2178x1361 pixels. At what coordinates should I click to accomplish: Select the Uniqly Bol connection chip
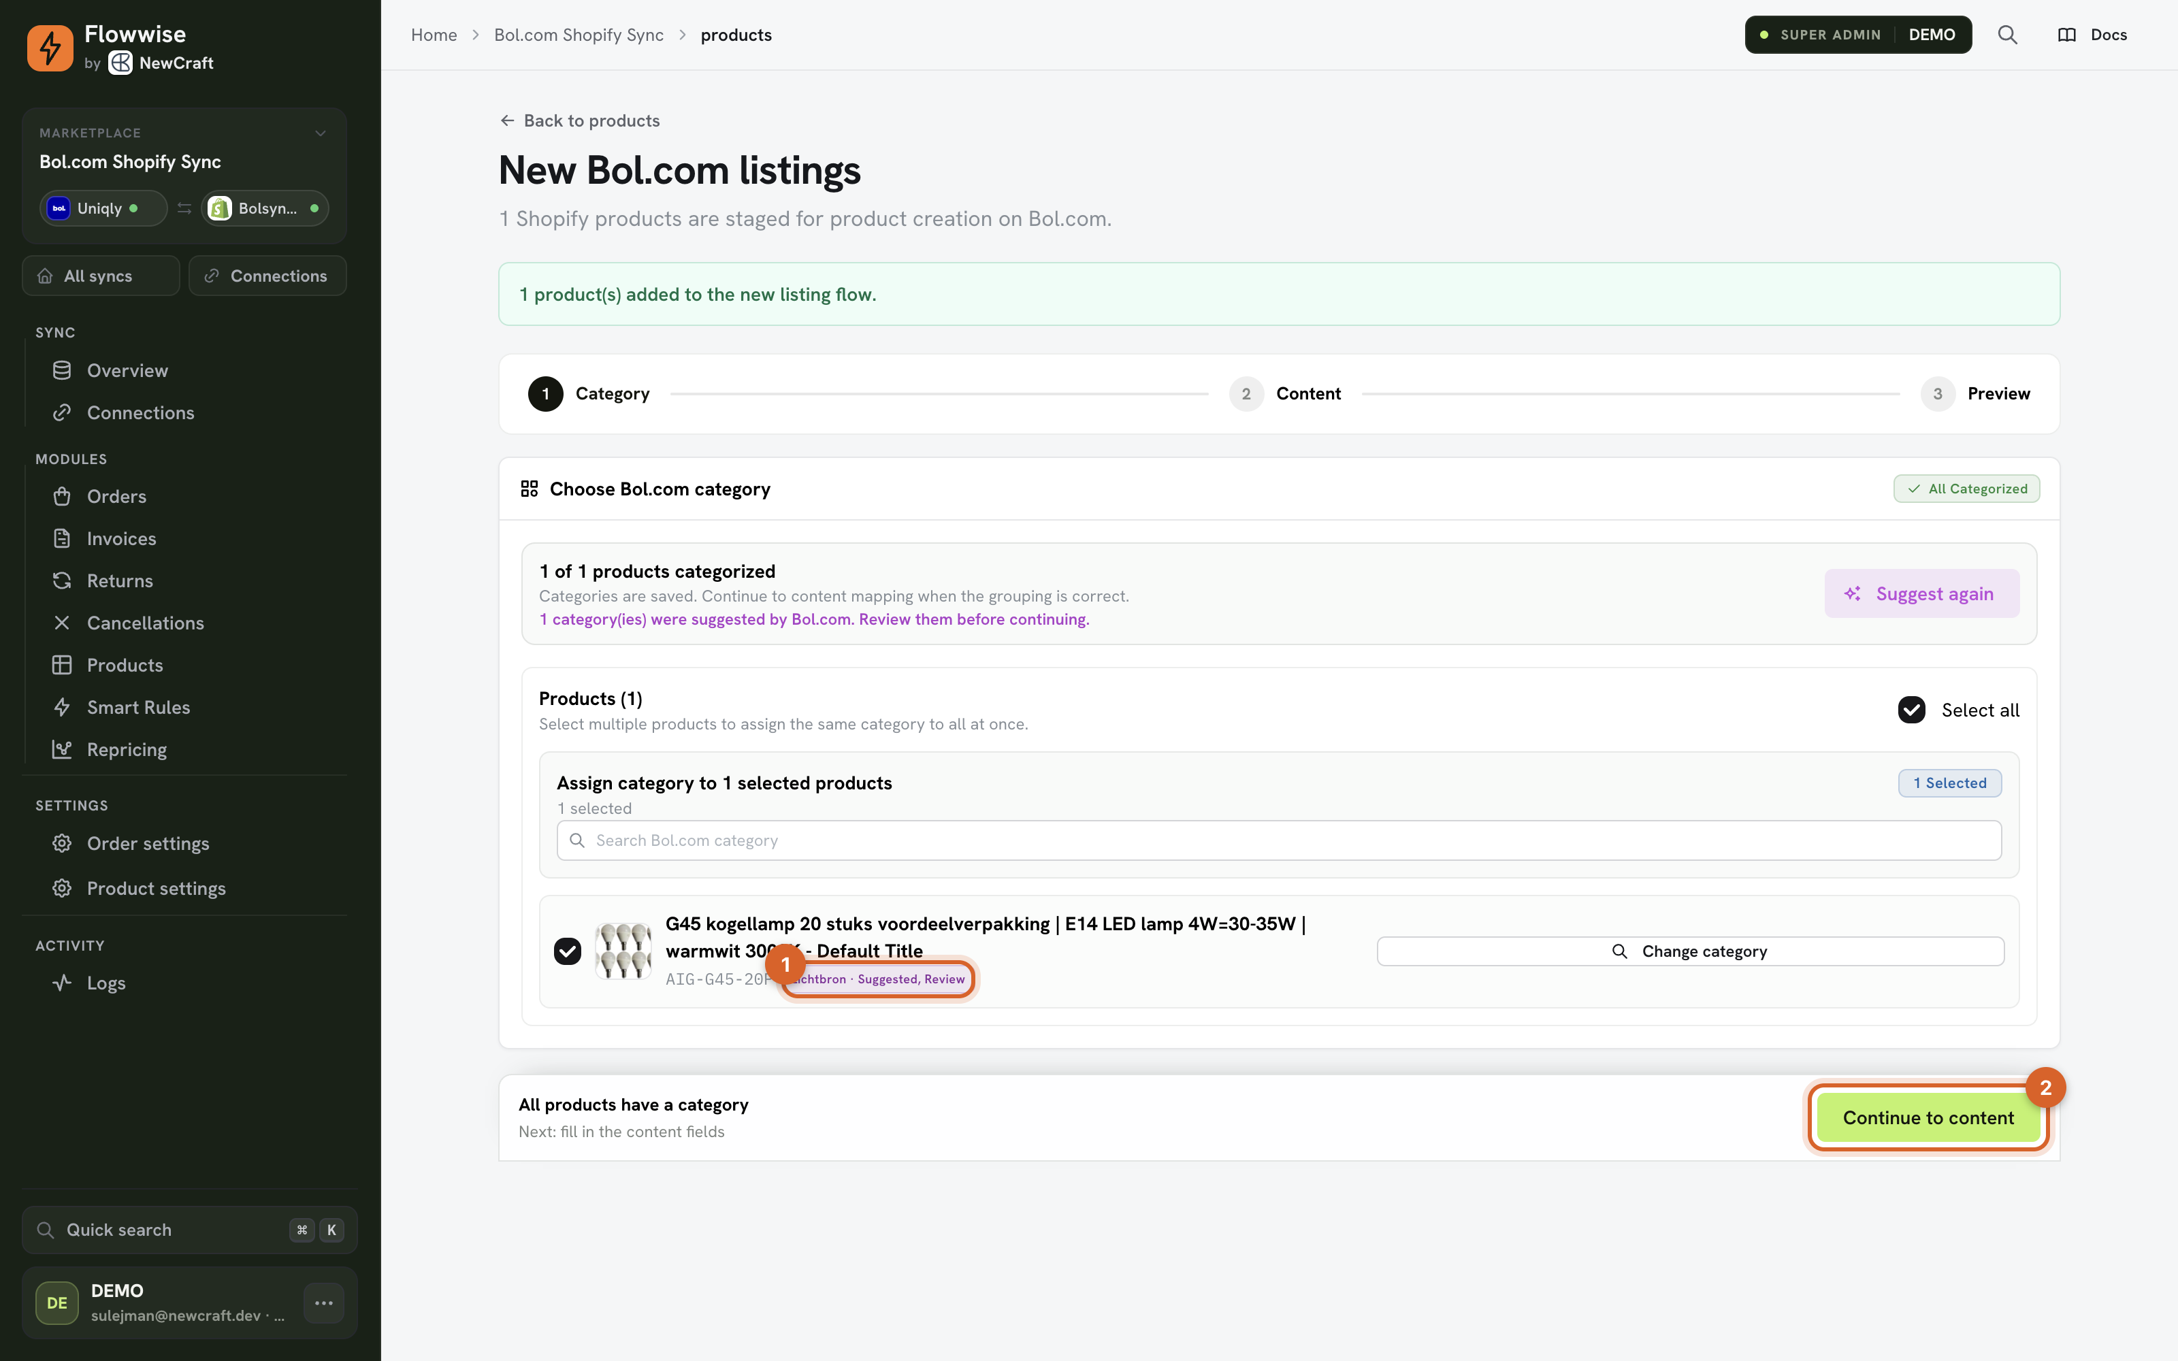click(103, 208)
